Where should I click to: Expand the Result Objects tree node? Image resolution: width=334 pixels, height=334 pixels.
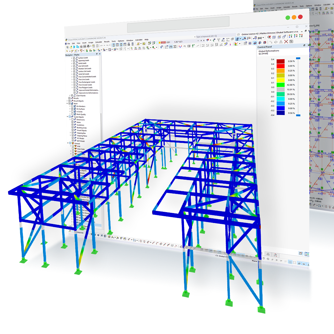[67, 101]
